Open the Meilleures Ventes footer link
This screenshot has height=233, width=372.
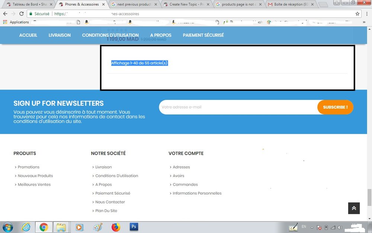[x=34, y=185]
